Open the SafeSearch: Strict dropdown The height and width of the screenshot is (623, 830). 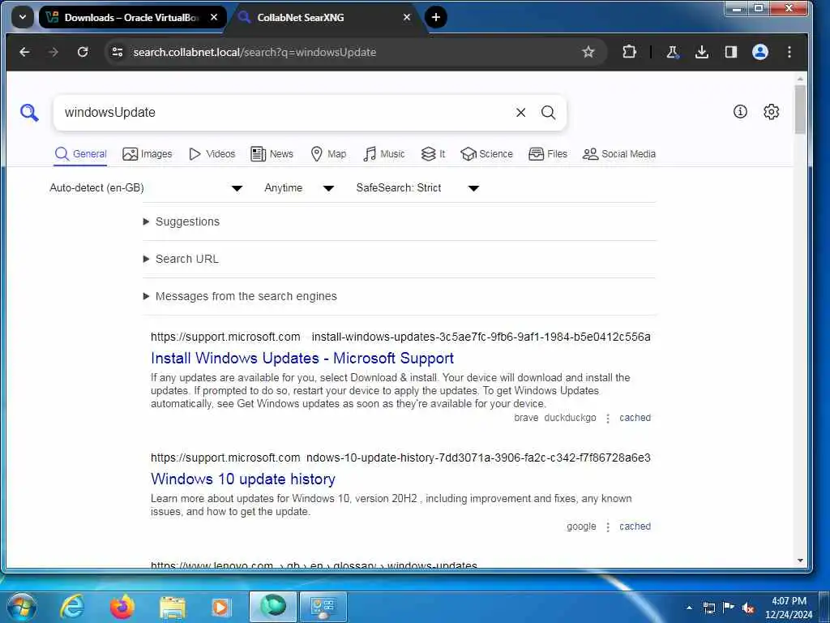[x=417, y=188]
